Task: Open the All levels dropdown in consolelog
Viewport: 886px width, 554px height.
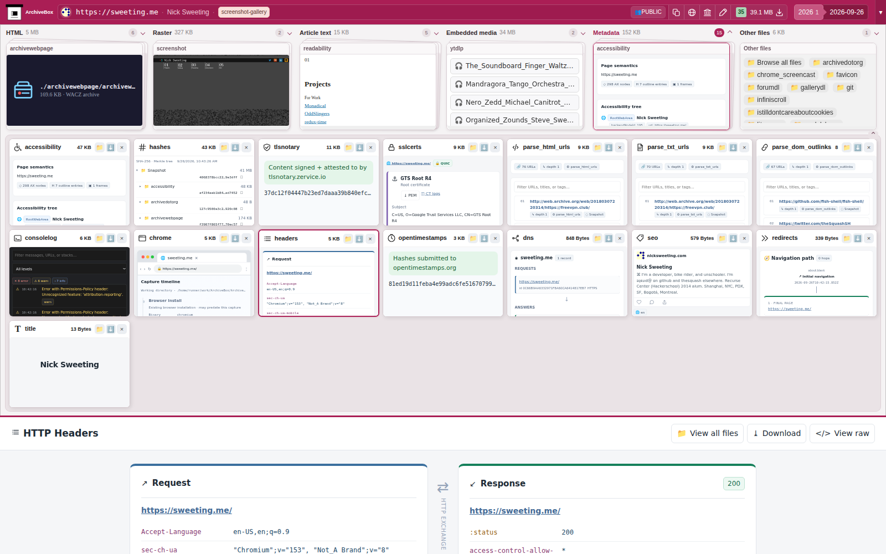Action: tap(70, 269)
